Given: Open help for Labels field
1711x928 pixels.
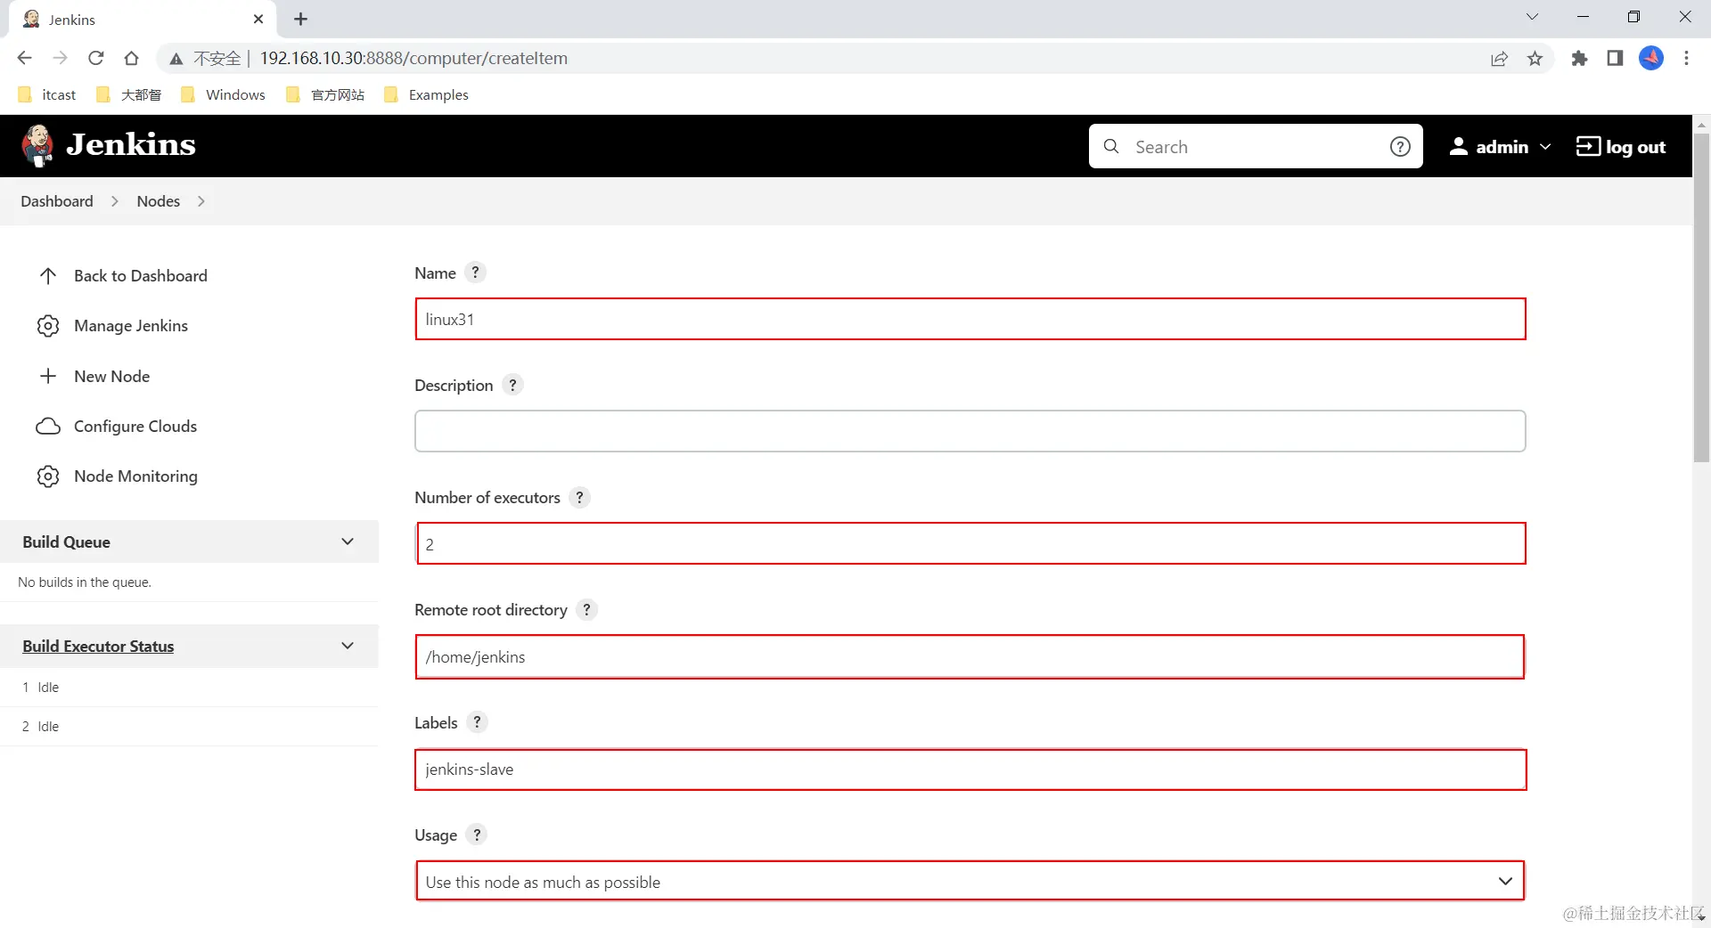Looking at the screenshot, I should pyautogui.click(x=477, y=722).
